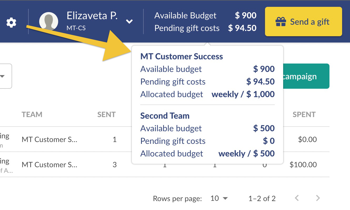Click Pending gift costs $ 94.50 in header

tap(205, 28)
